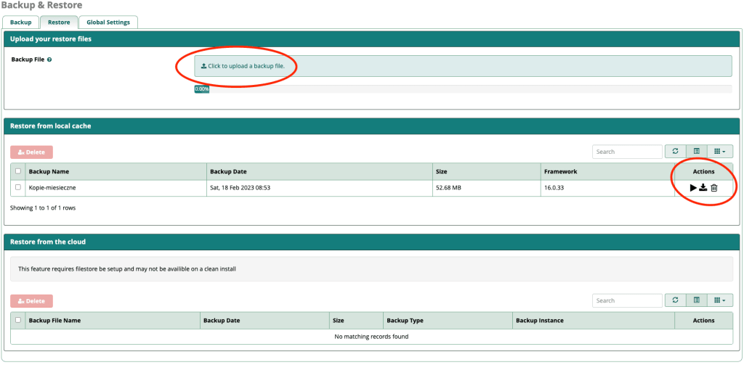Viewport: 744px width, 365px height.
Task: Delete Kopie-miesieczne using its trash icon
Action: 713,188
